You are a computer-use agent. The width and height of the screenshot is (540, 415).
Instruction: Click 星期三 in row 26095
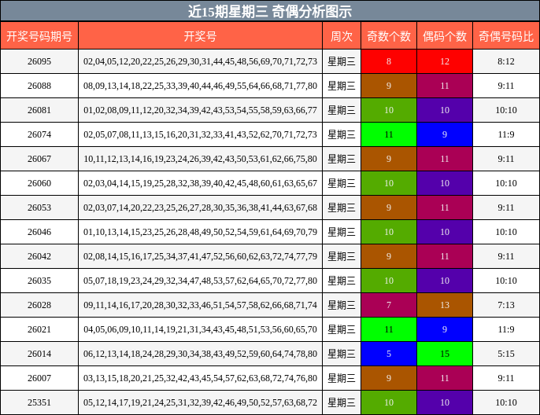tap(342, 61)
